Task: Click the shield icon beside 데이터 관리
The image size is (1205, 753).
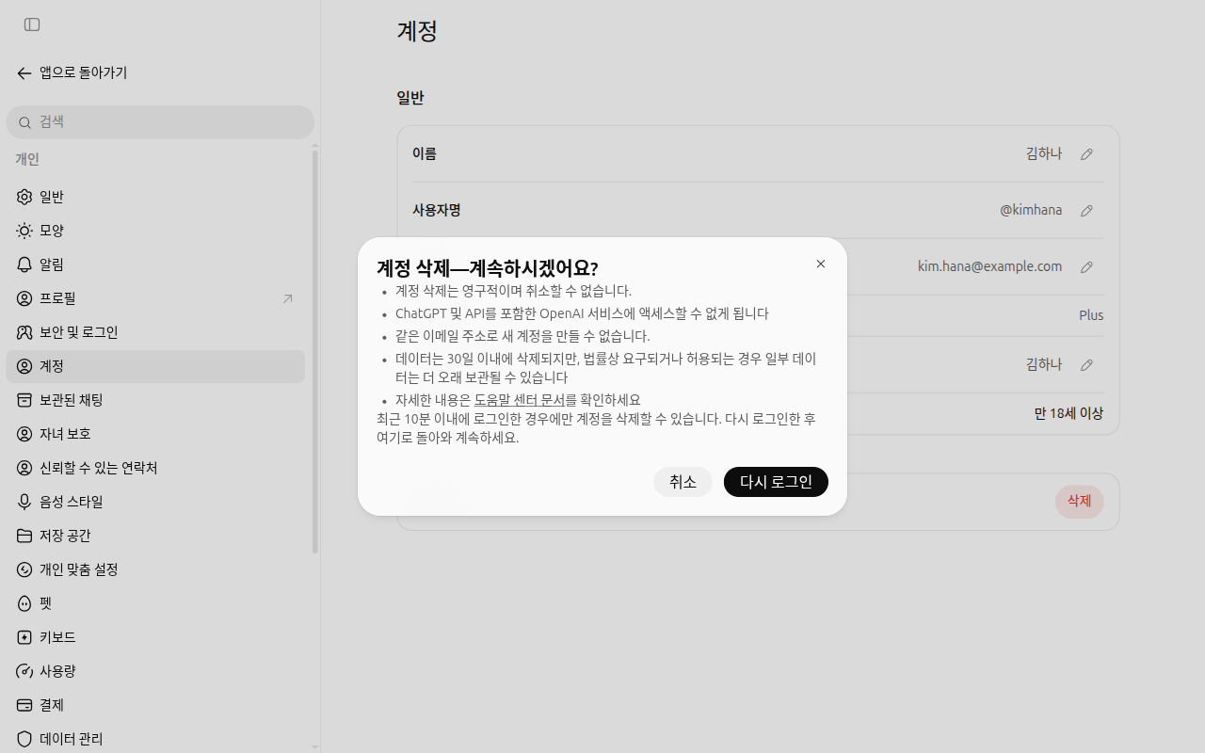Action: (24, 739)
